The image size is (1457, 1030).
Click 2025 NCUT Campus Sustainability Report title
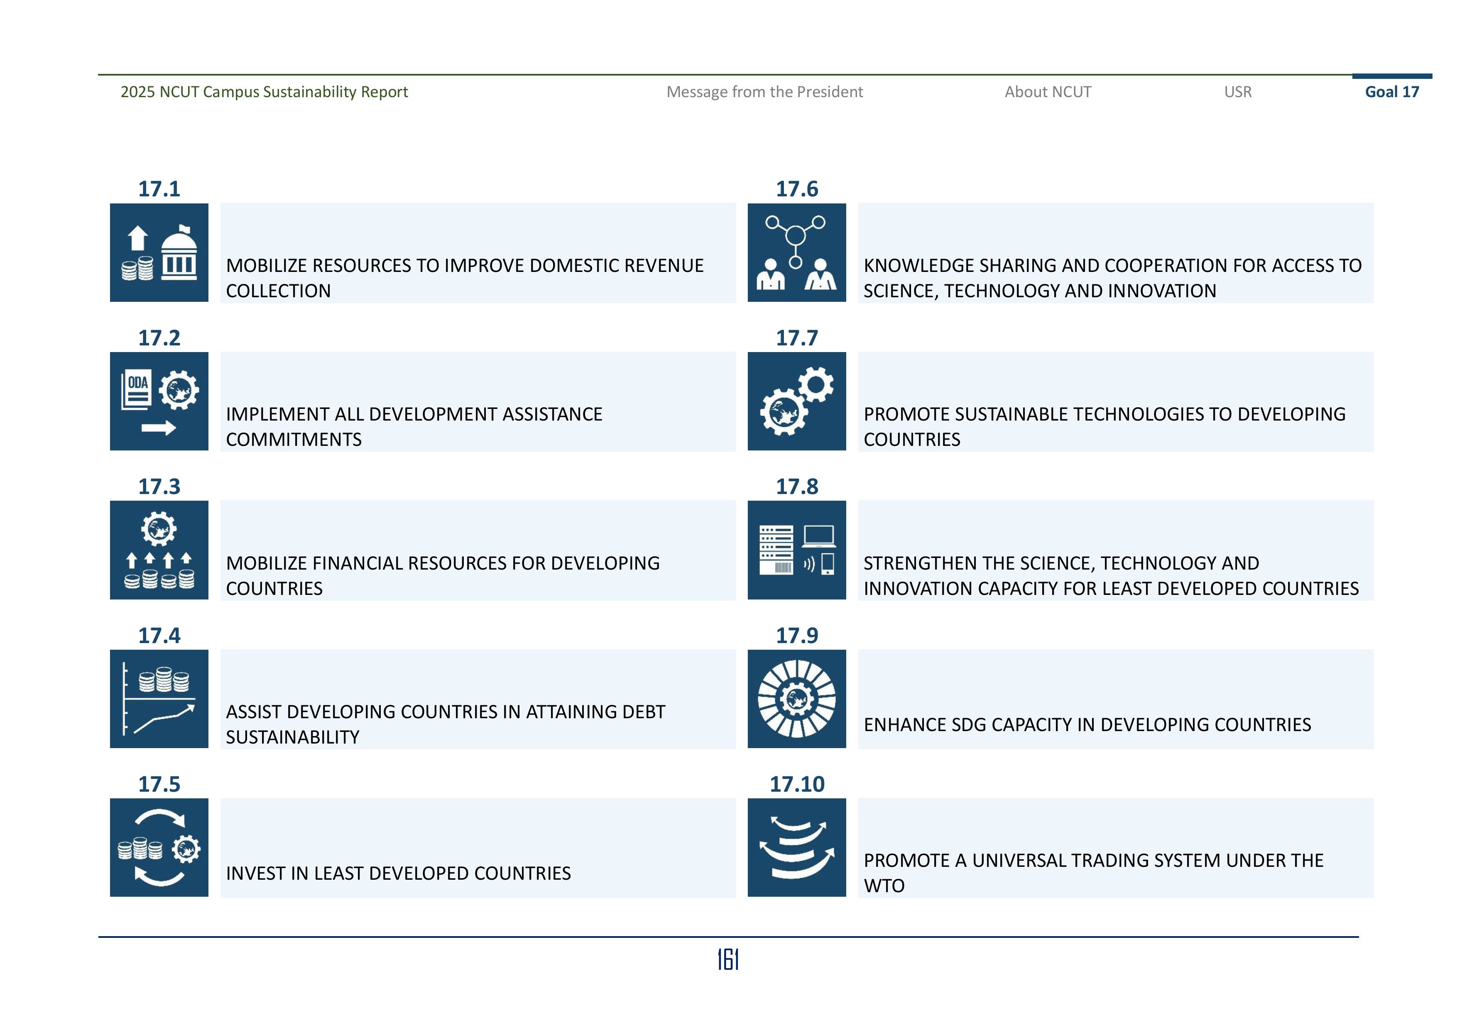coord(264,92)
